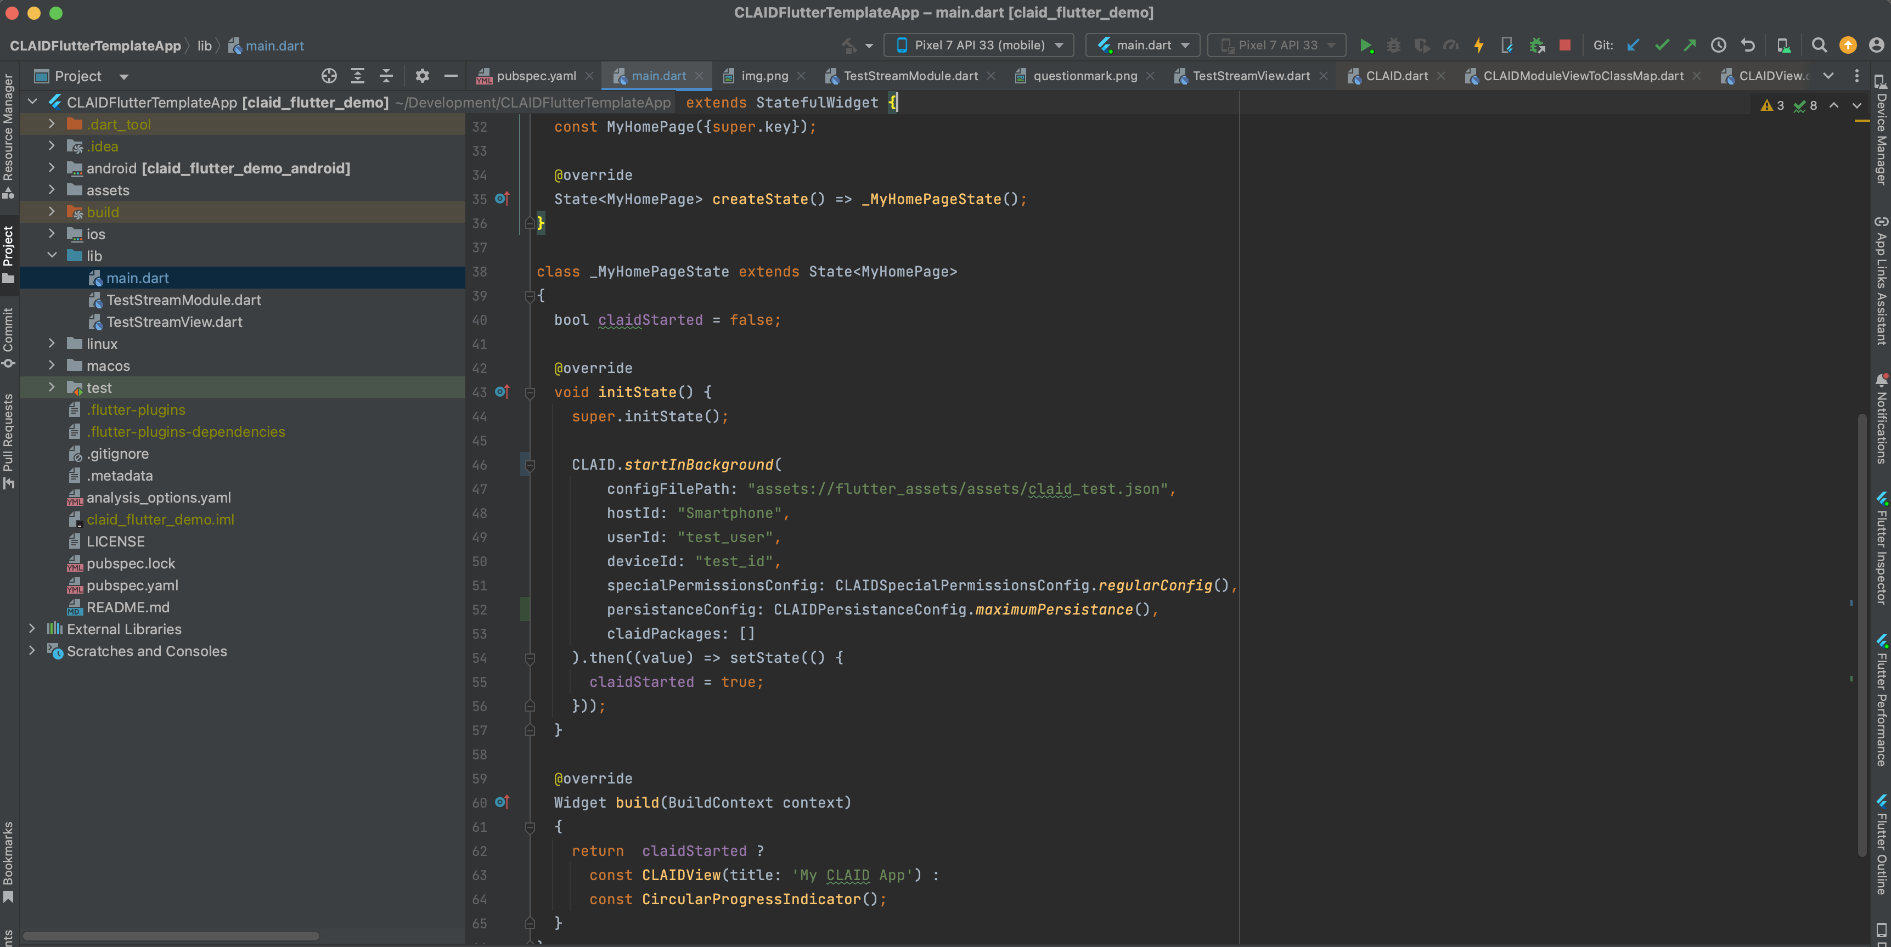Click override gutter icon on line 60

[502, 802]
